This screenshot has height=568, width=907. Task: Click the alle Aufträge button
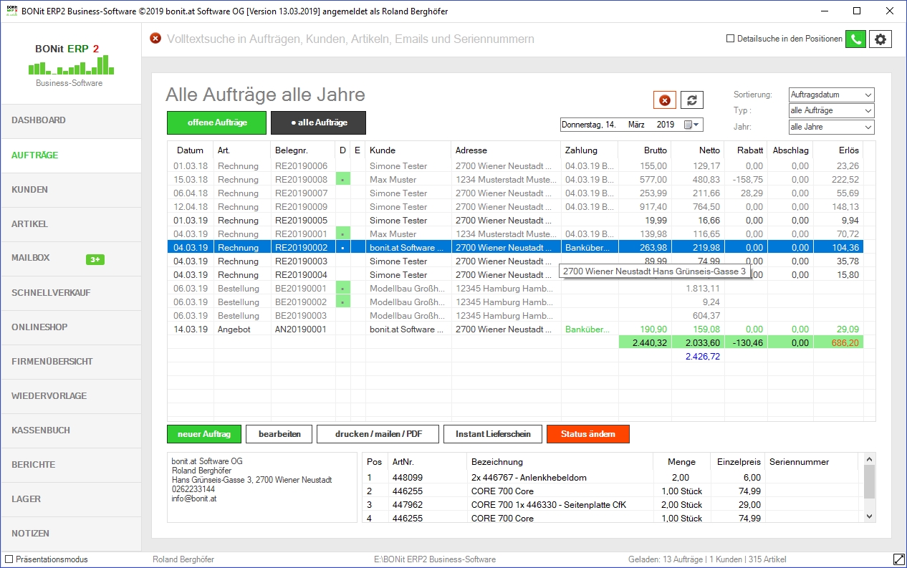(318, 122)
